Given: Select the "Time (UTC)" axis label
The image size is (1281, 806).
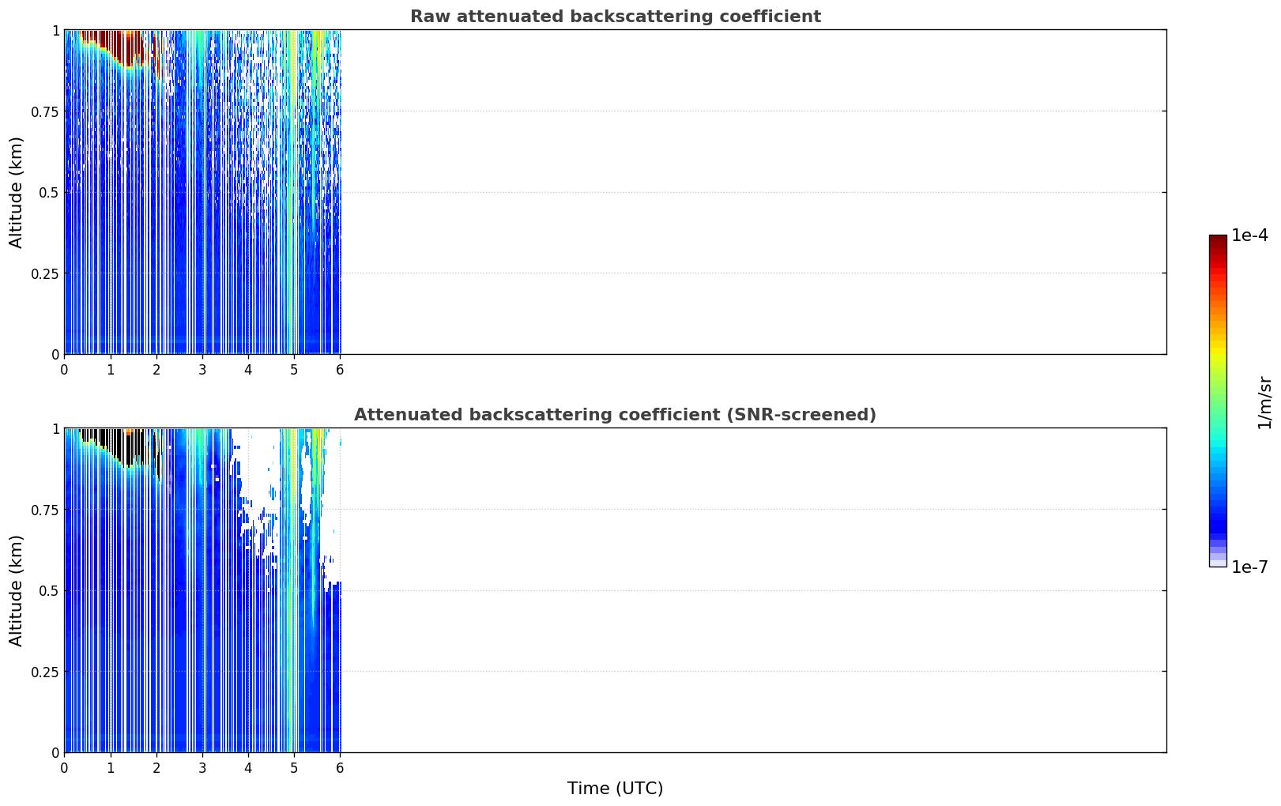Looking at the screenshot, I should [x=615, y=789].
